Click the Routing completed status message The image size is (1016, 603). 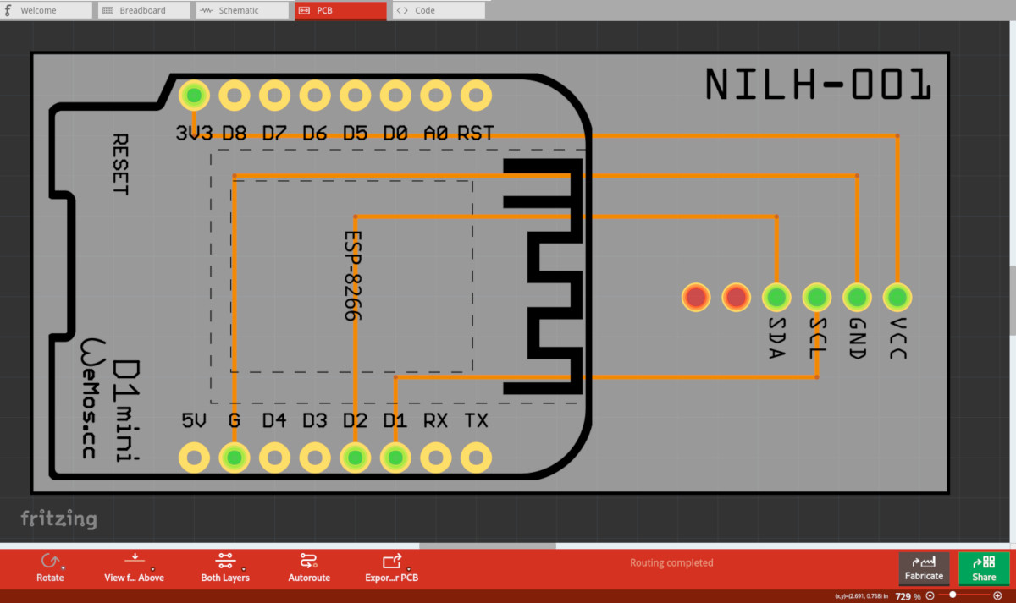coord(671,562)
